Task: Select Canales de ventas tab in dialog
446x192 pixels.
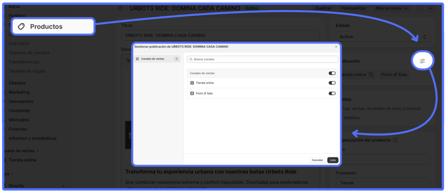Action: click(x=156, y=59)
